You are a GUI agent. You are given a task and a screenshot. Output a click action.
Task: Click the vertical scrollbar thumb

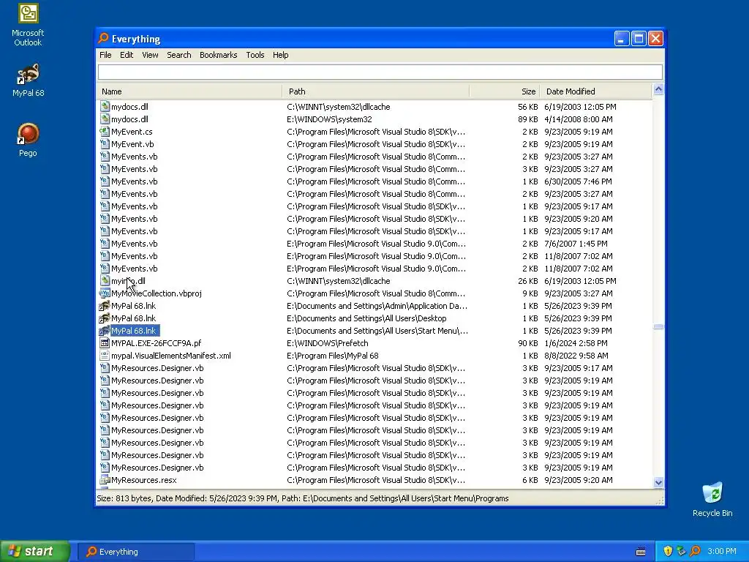tap(658, 327)
